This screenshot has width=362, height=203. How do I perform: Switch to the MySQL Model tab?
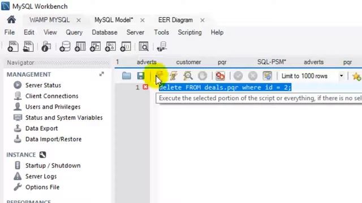tap(114, 20)
